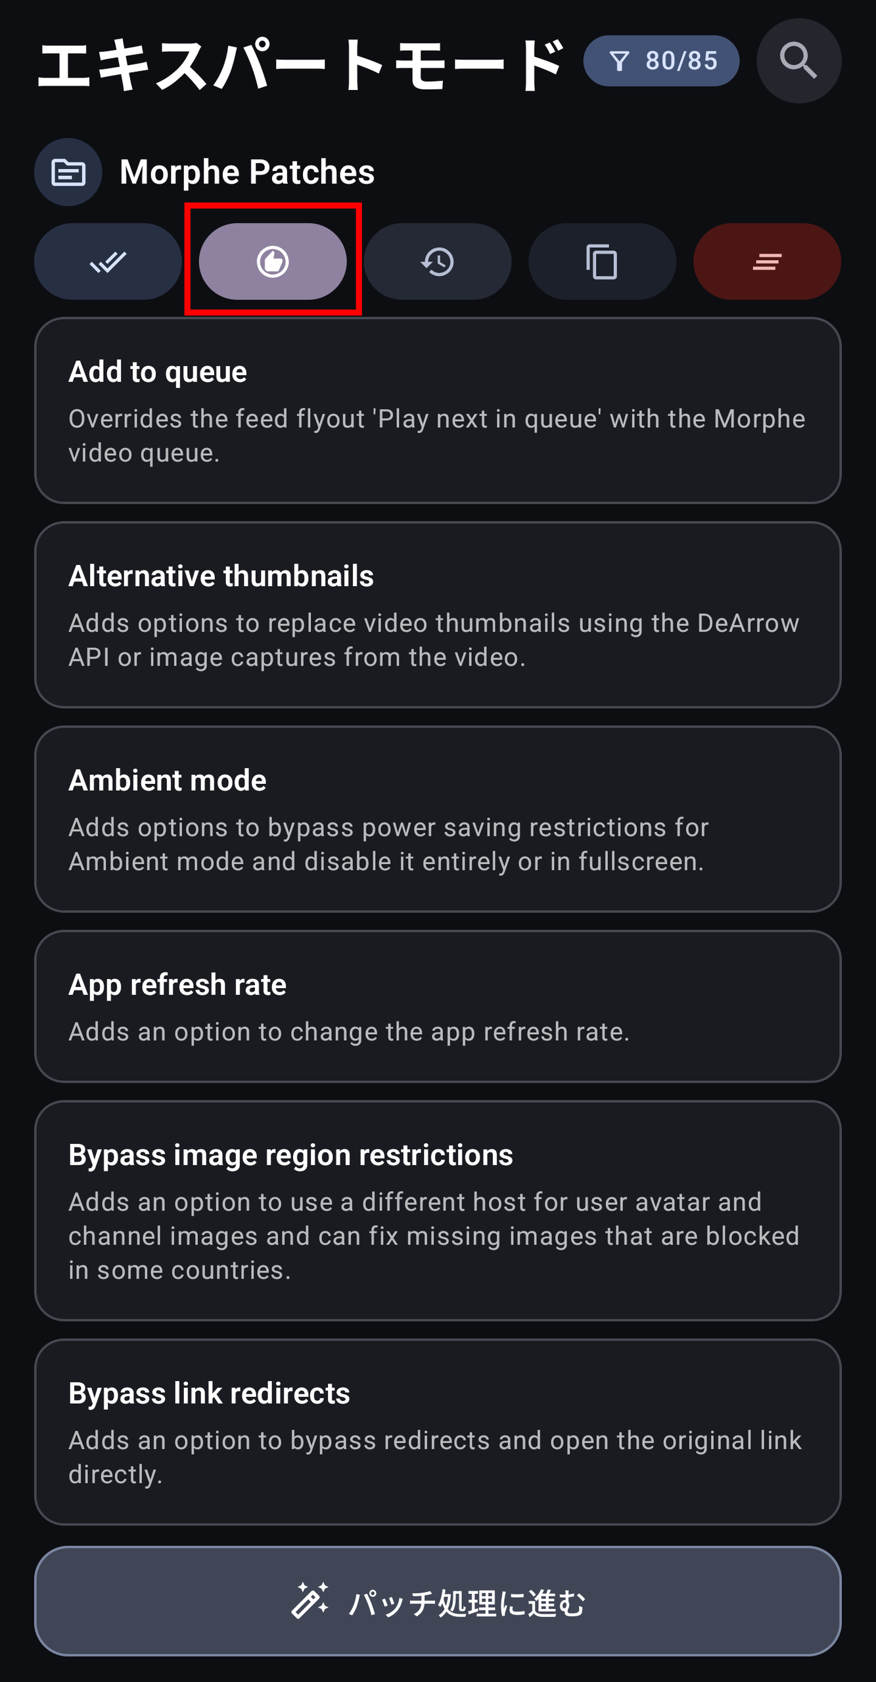876x1682 pixels.
Task: Open Alternative thumbnails description text
Action: click(434, 640)
